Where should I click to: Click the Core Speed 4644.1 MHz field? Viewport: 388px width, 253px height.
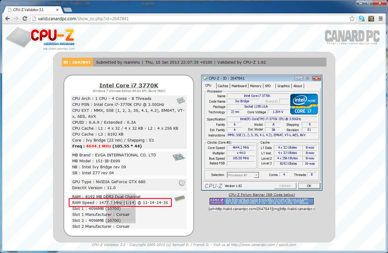click(241, 148)
